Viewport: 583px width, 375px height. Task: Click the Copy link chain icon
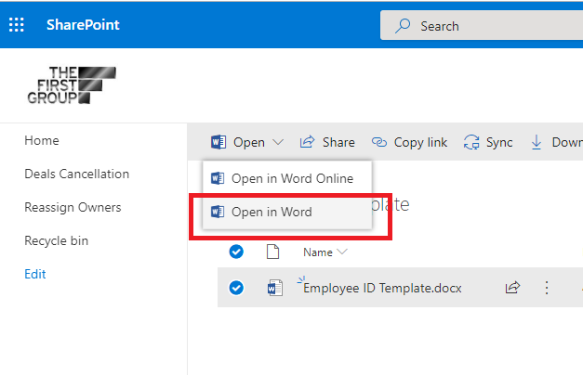pos(379,142)
